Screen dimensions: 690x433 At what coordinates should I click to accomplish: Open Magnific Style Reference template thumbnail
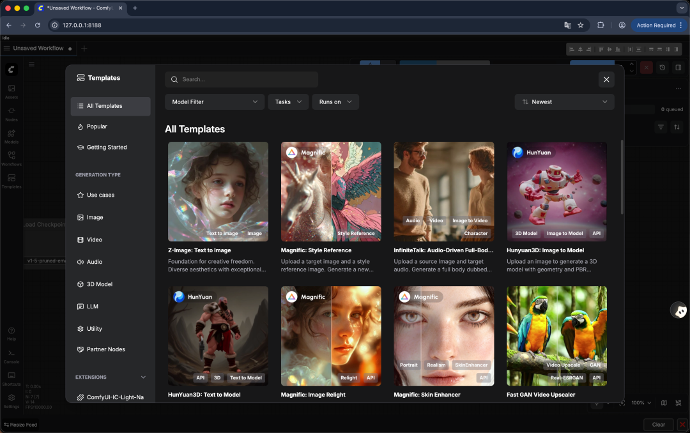tap(331, 192)
